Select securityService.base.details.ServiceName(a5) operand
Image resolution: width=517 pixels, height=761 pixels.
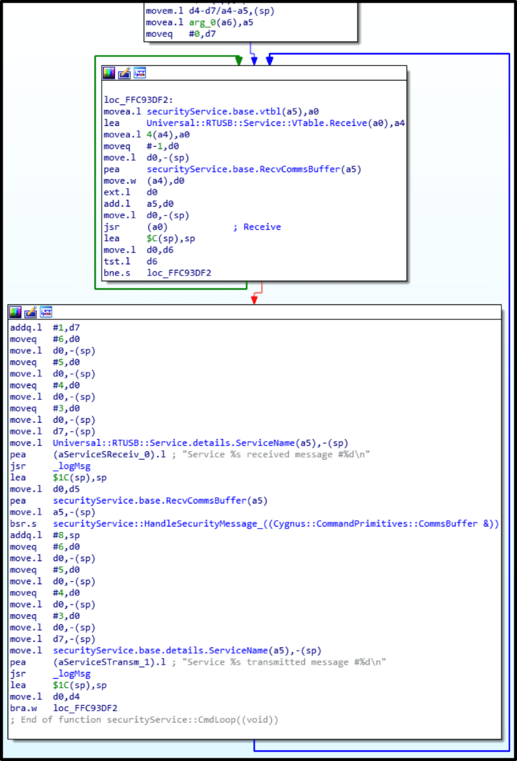(x=171, y=651)
